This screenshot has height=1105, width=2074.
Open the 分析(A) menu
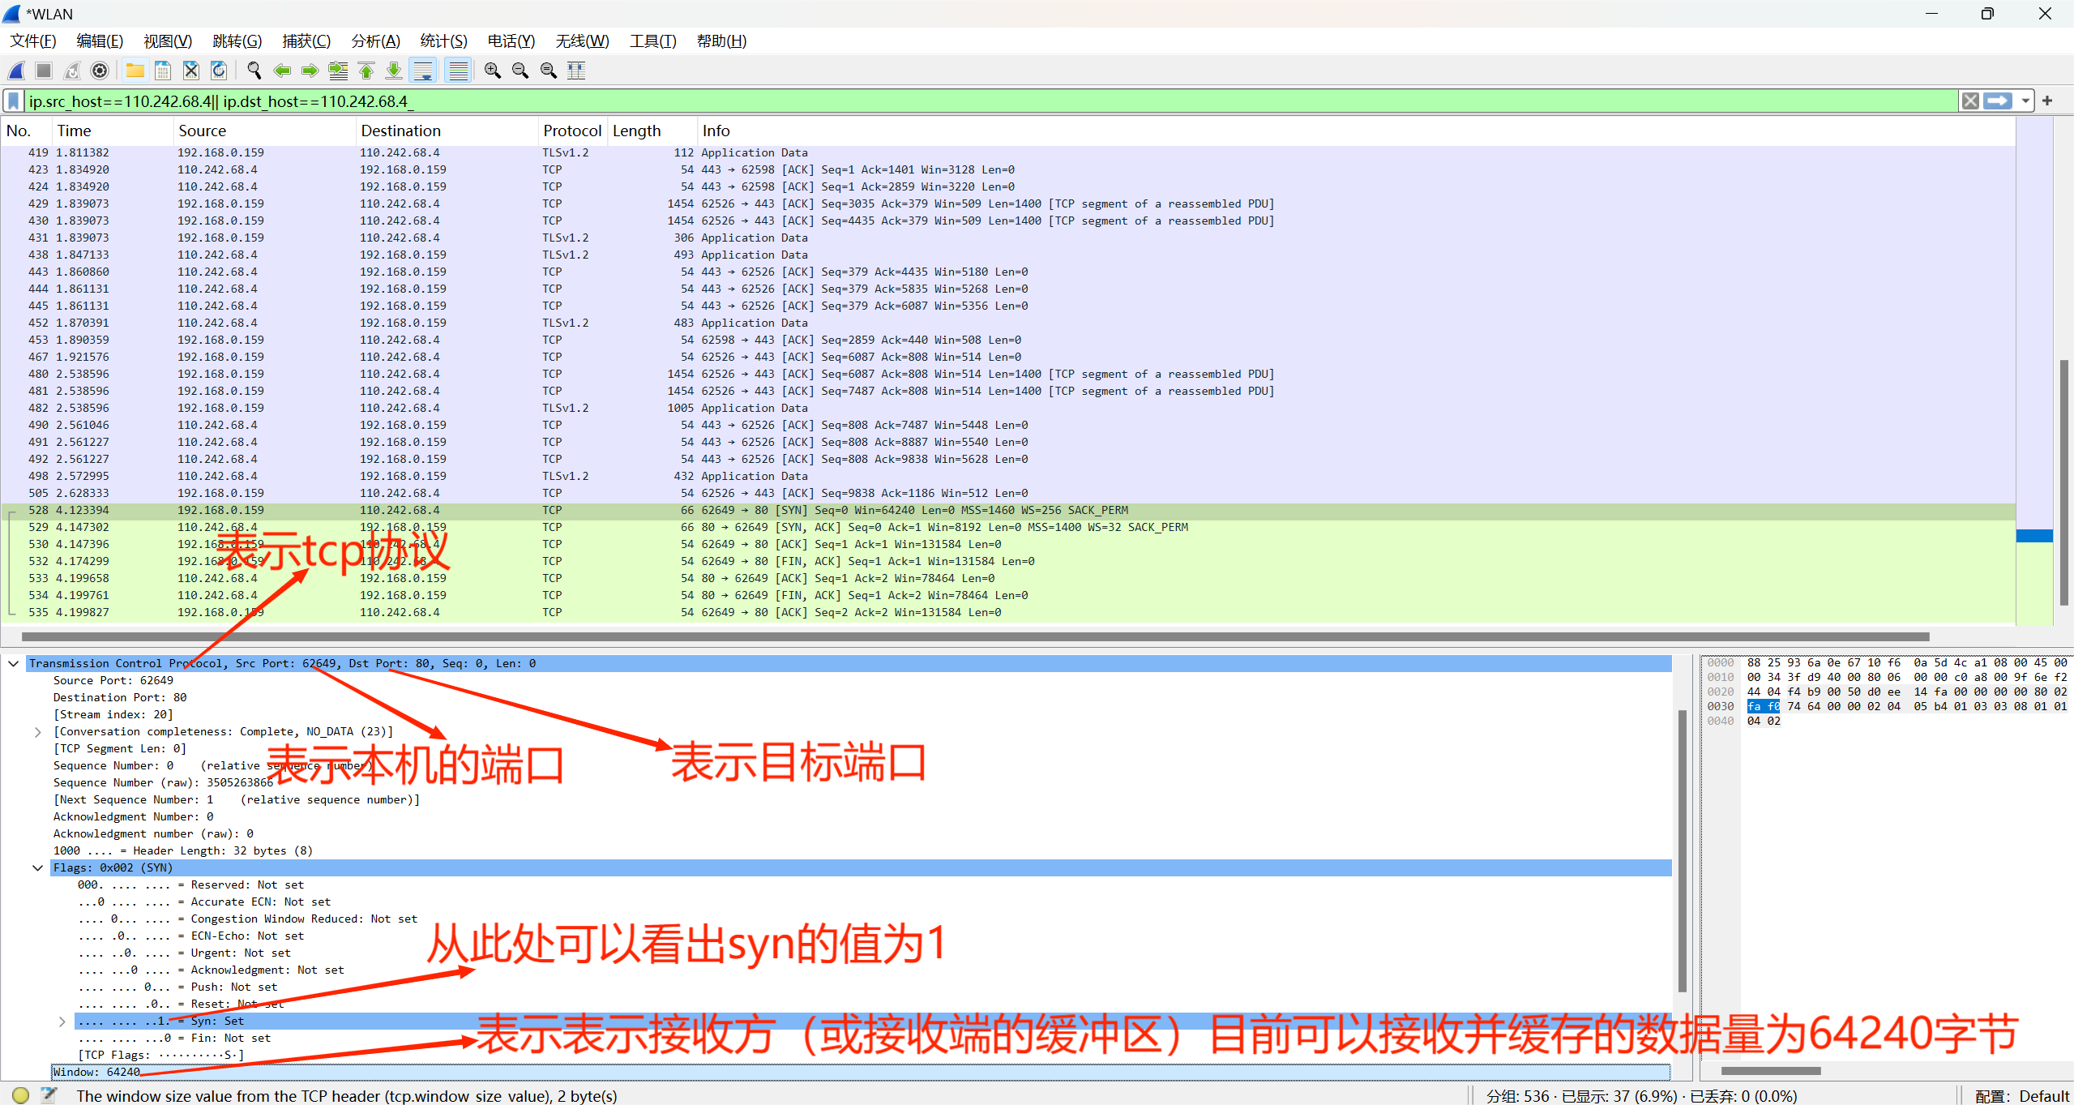tap(376, 41)
